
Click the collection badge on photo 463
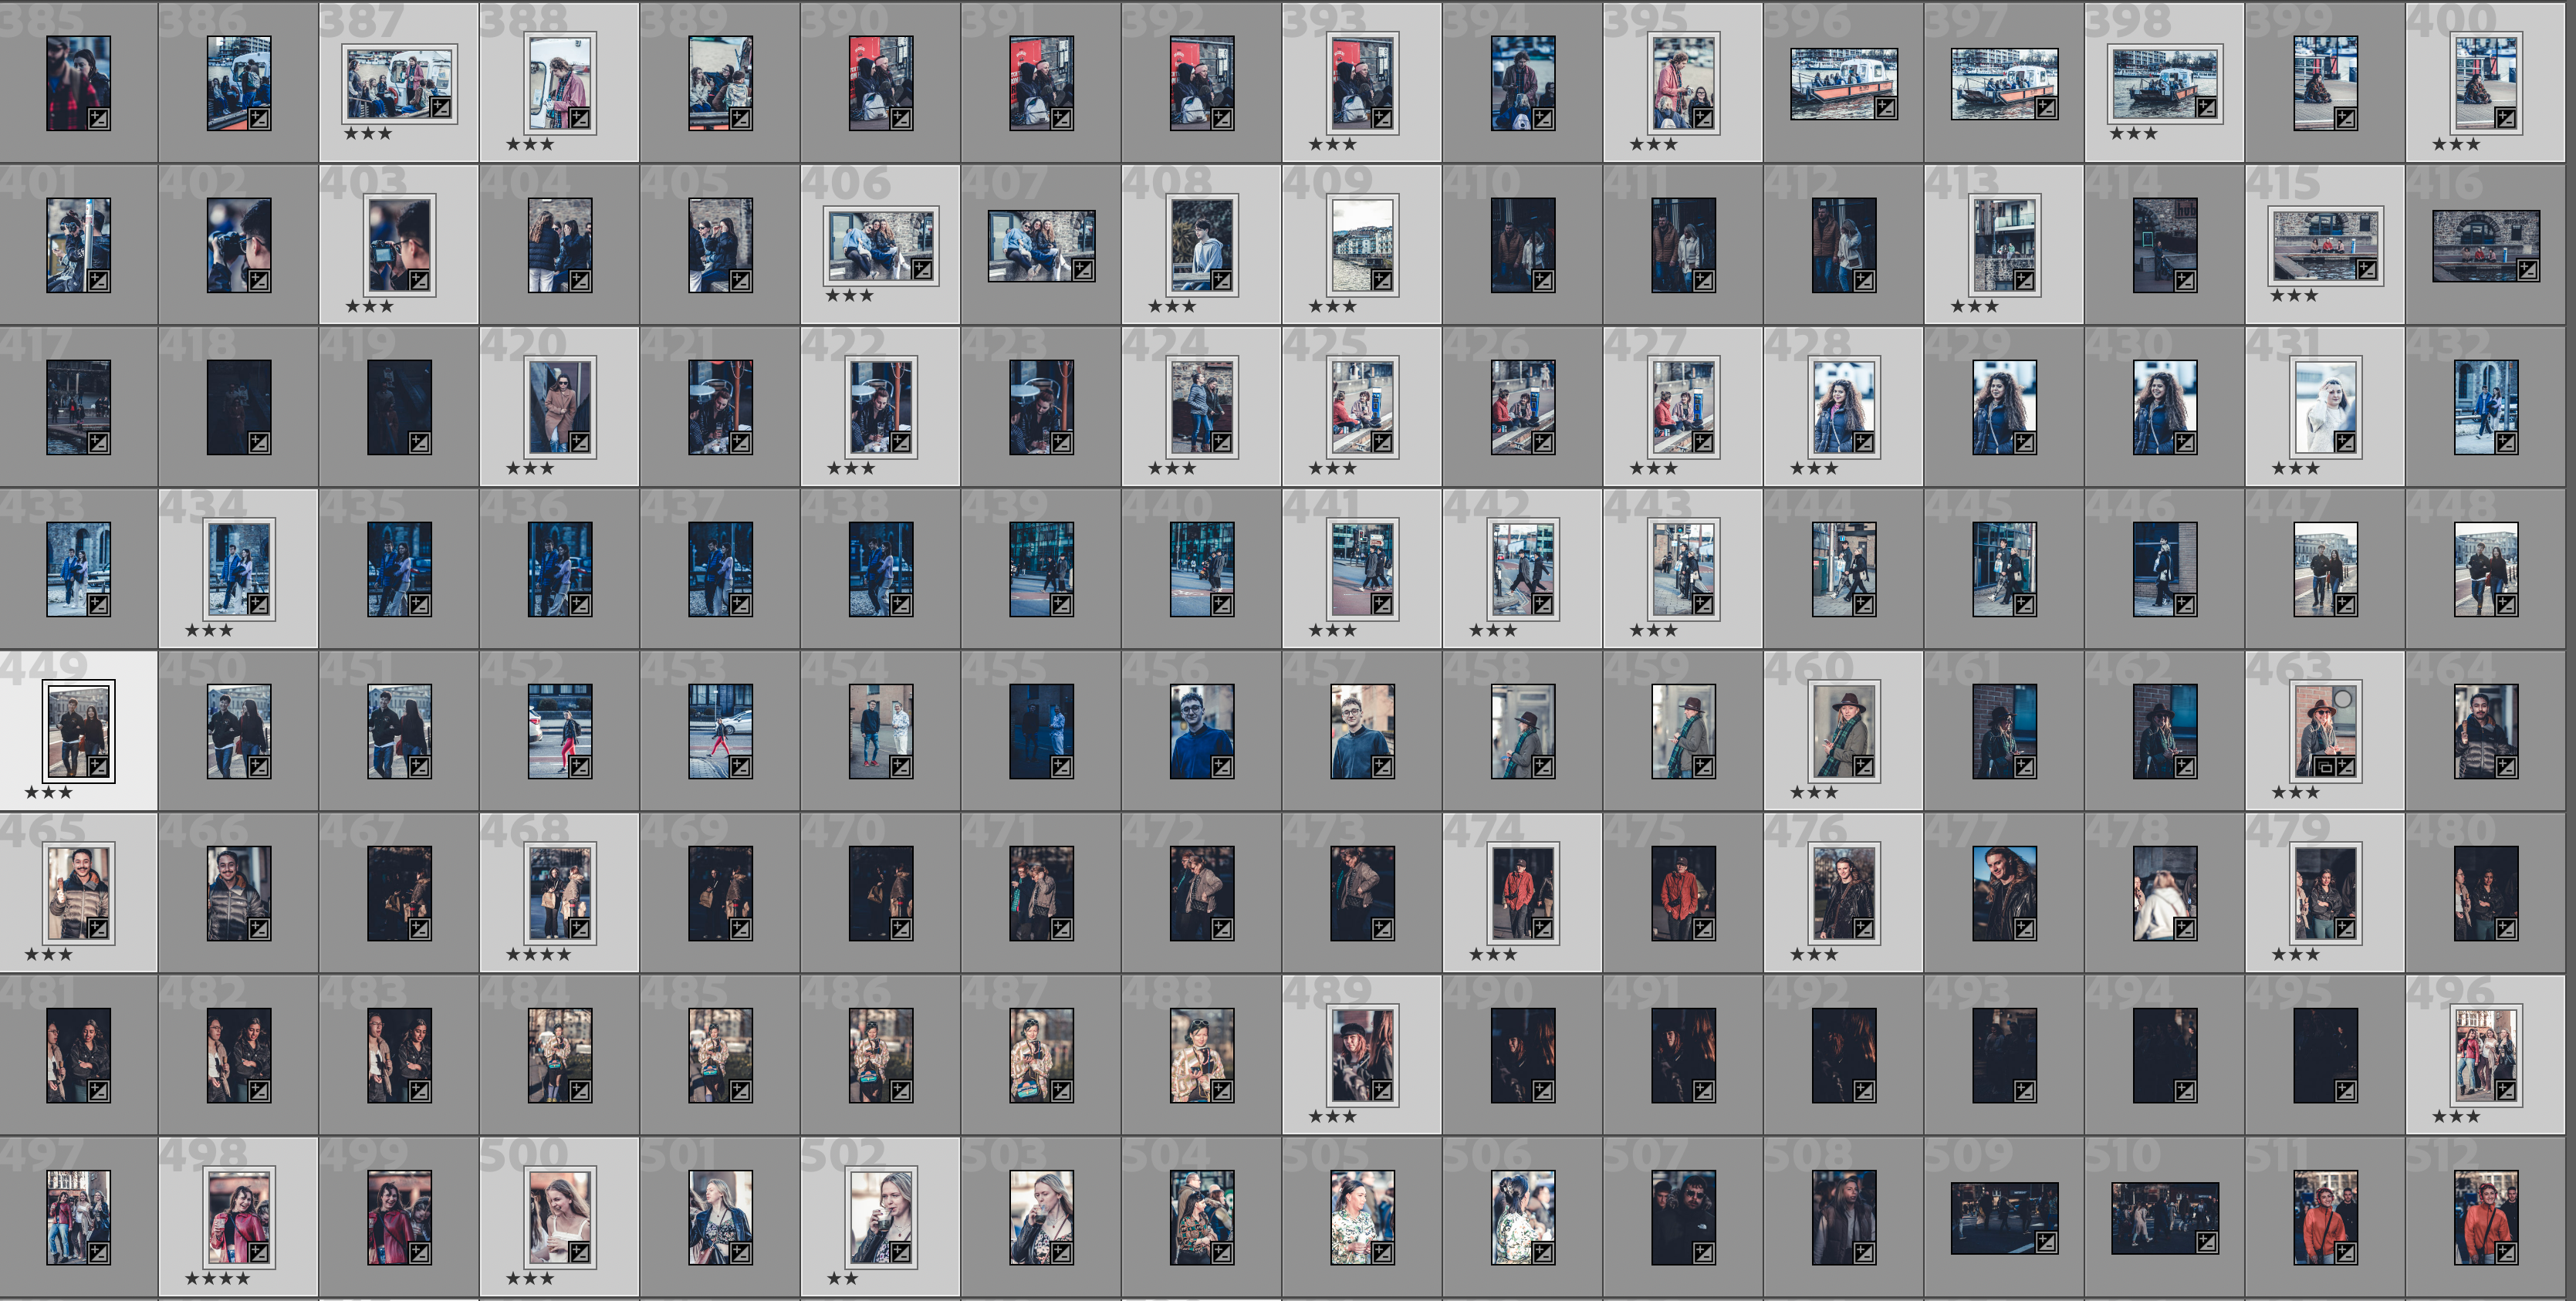2326,767
